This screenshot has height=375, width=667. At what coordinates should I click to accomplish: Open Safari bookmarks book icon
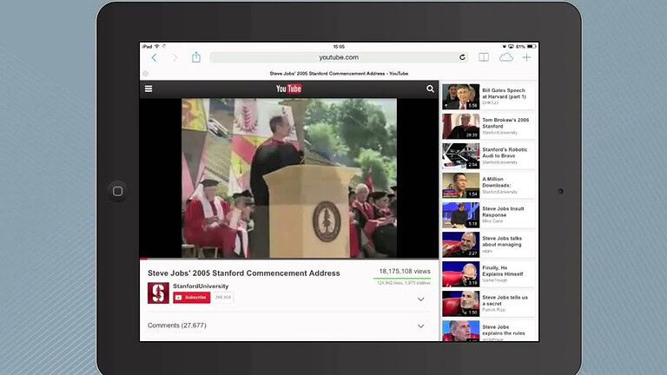pyautogui.click(x=484, y=57)
